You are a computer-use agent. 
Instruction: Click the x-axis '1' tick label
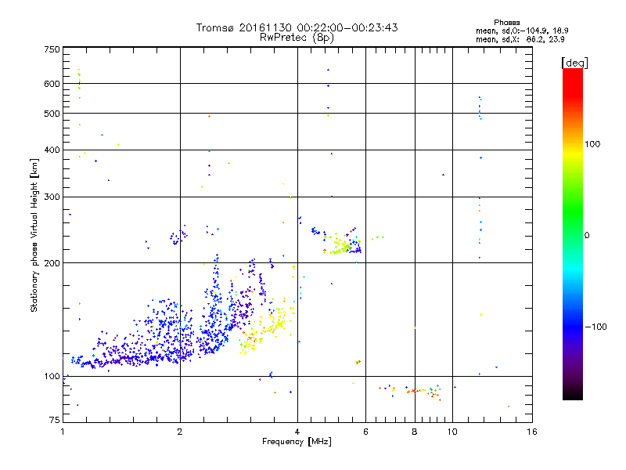(x=63, y=432)
